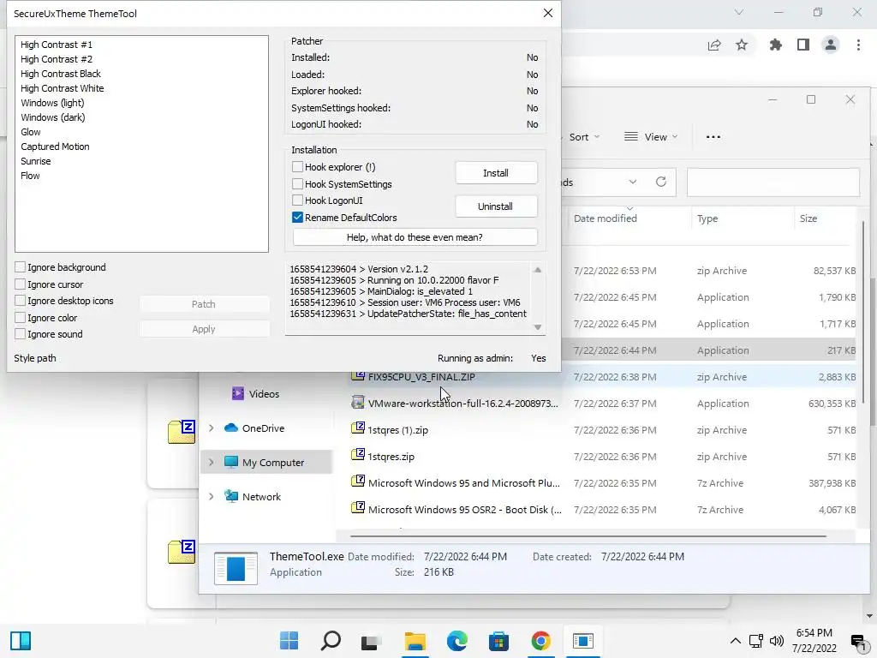Screen dimensions: 877x658
Task: Open the Chrome three-dot menu
Action: click(858, 45)
